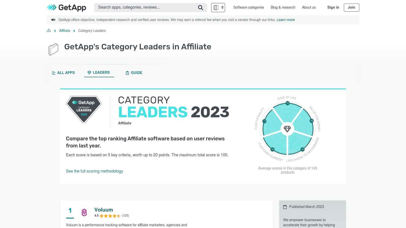406x228 pixels.
Task: Click the sitemap home icon in the breadcrumb
Action: point(48,30)
